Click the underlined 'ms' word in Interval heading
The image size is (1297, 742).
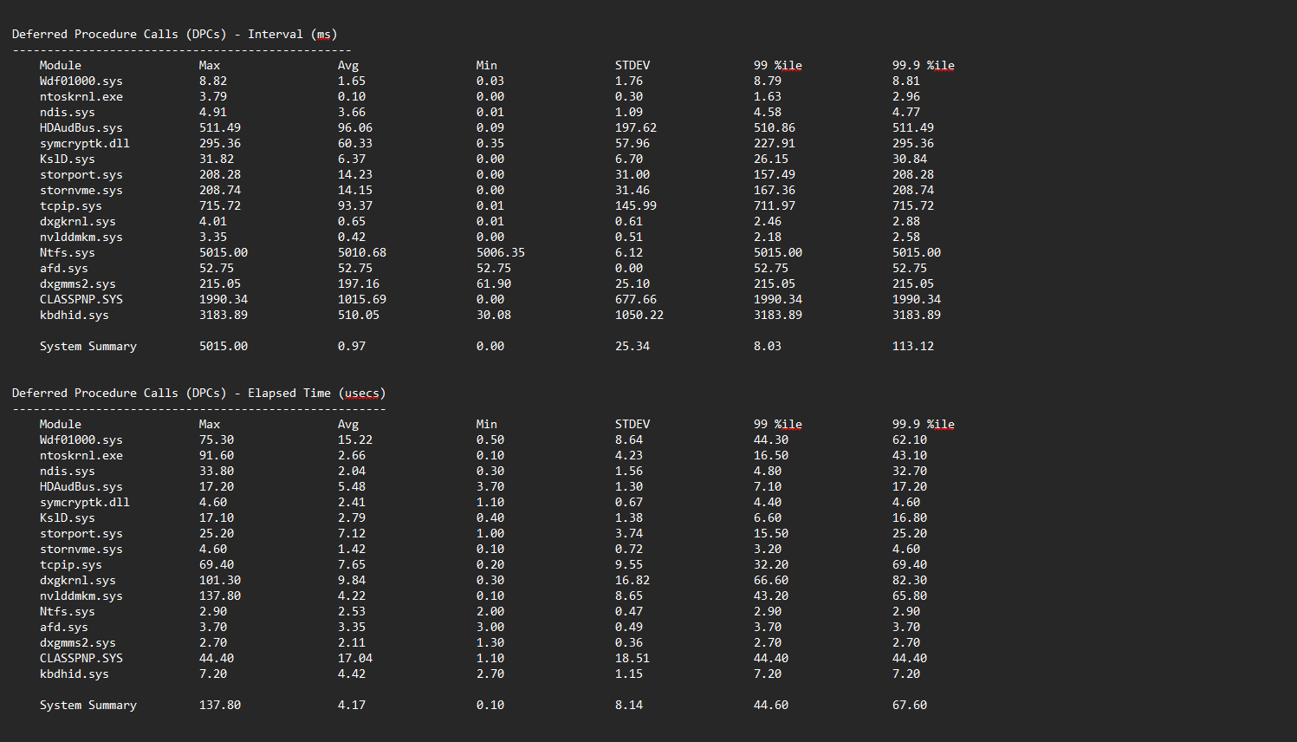(x=324, y=35)
